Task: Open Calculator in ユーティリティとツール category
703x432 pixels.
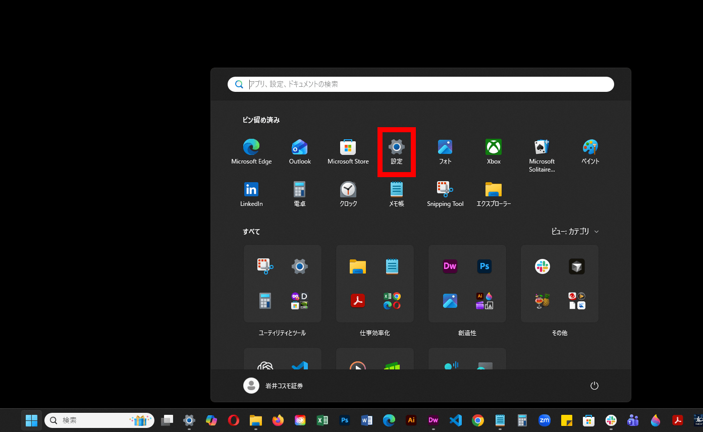Action: tap(265, 301)
